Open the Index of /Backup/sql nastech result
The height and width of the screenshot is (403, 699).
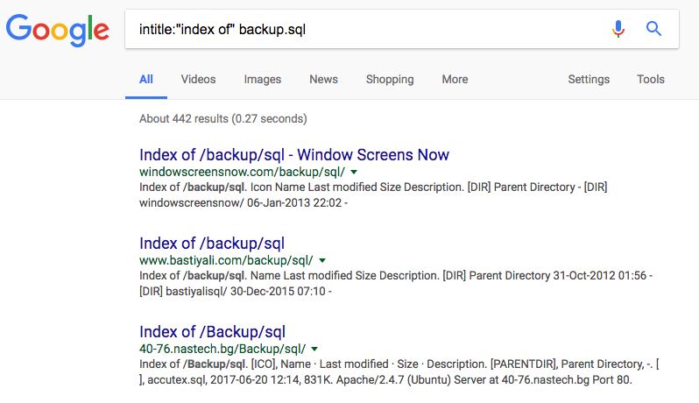(212, 332)
